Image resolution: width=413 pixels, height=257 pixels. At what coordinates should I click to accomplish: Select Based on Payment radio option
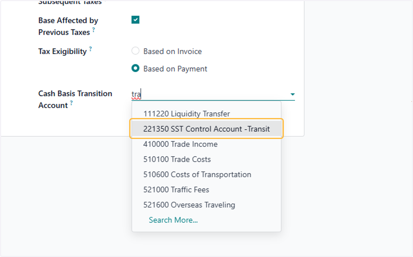point(136,69)
